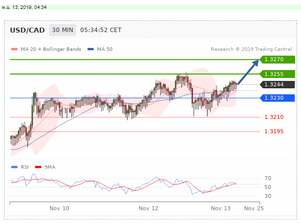The height and width of the screenshot is (224, 301).
Task: Click the 05:34:52 CET timestamp
Action: [101, 30]
